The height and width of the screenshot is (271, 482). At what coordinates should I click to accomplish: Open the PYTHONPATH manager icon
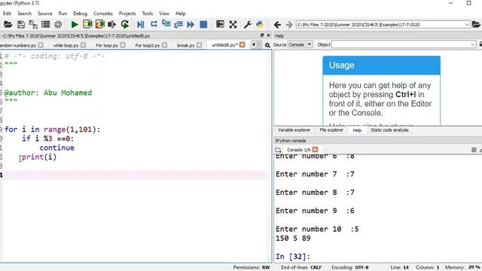[260, 24]
